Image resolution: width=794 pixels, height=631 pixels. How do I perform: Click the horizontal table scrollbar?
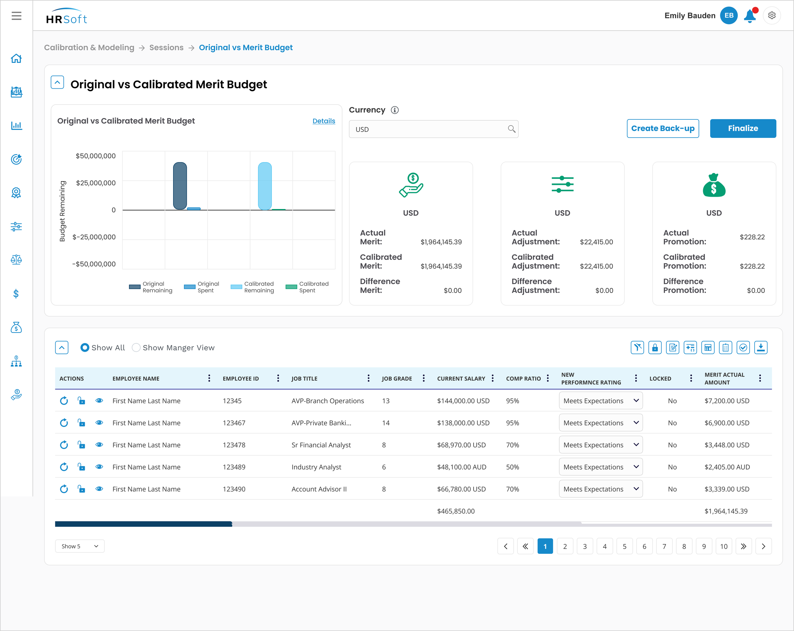(144, 524)
